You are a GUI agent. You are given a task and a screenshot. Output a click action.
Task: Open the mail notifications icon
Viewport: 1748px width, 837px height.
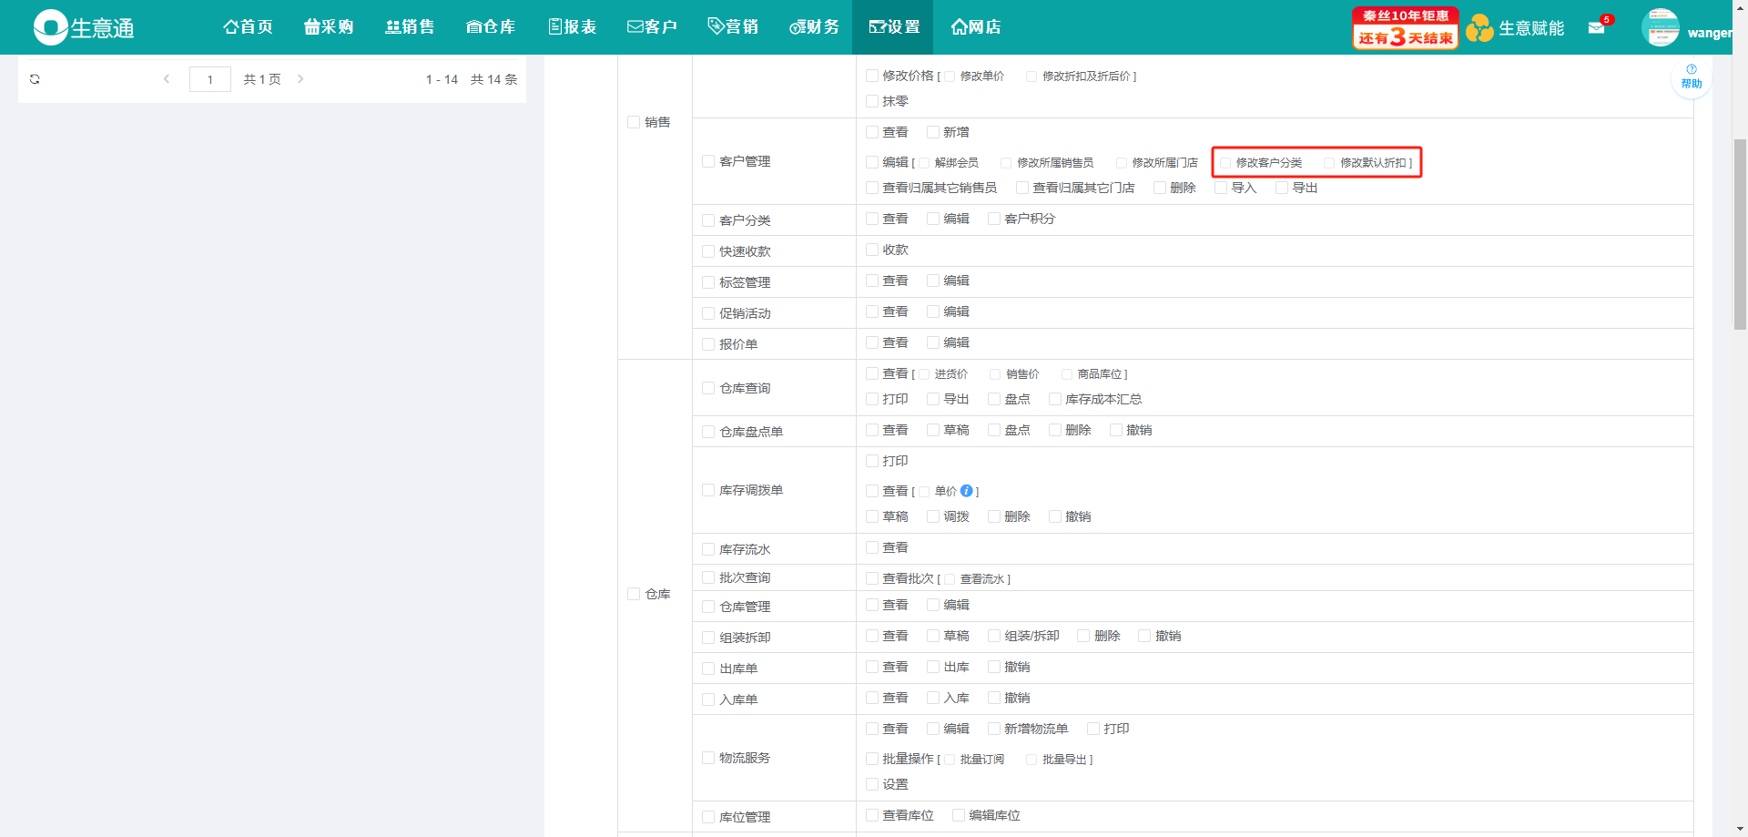click(1597, 27)
